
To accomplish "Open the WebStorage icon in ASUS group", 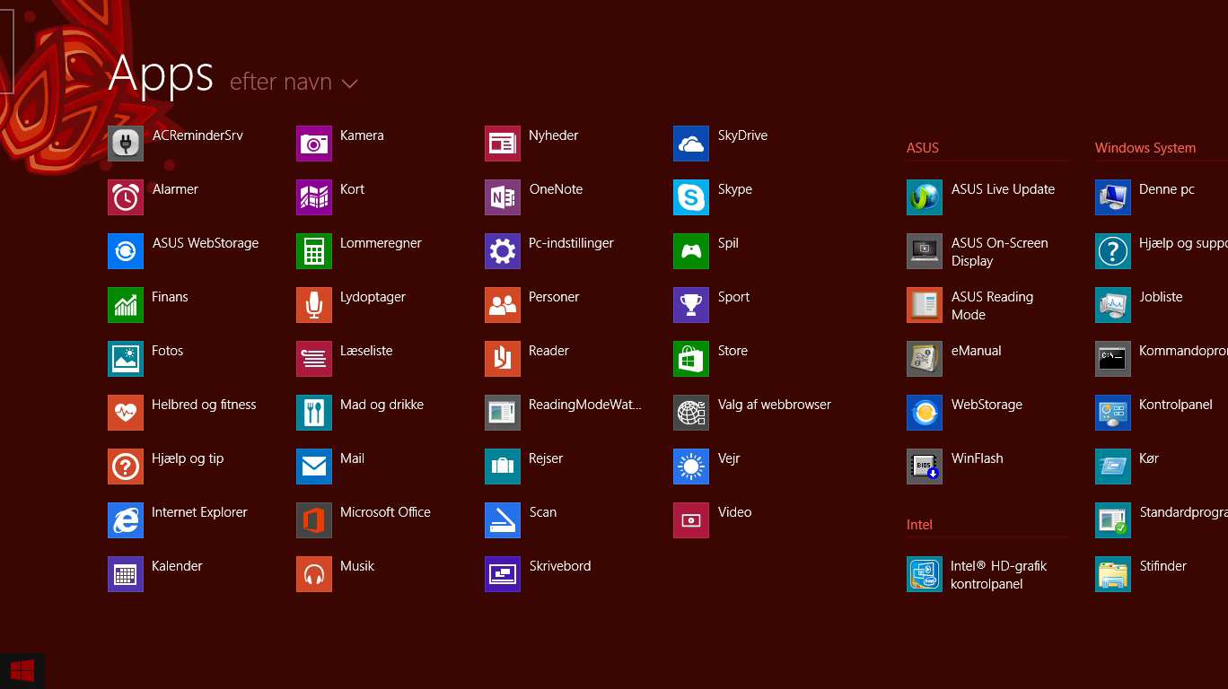I will 925,413.
